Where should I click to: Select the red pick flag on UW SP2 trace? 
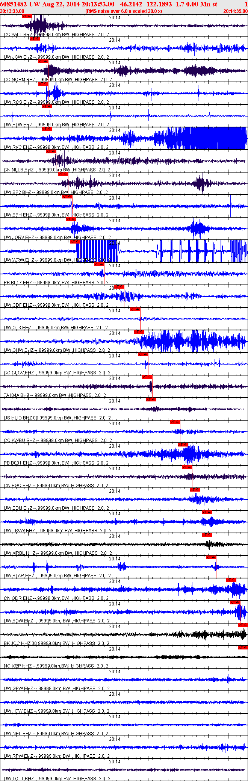[63, 174]
